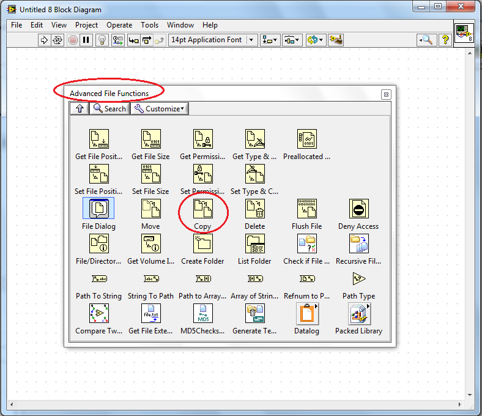482x416 pixels.
Task: Select the File/Directory Info function
Action: (x=98, y=243)
